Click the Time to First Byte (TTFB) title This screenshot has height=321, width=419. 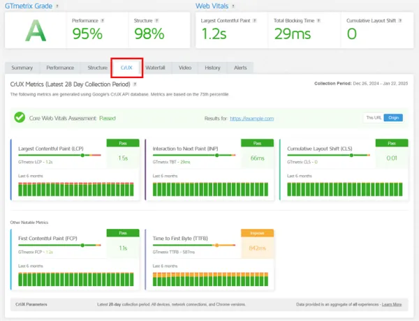[x=180, y=238]
